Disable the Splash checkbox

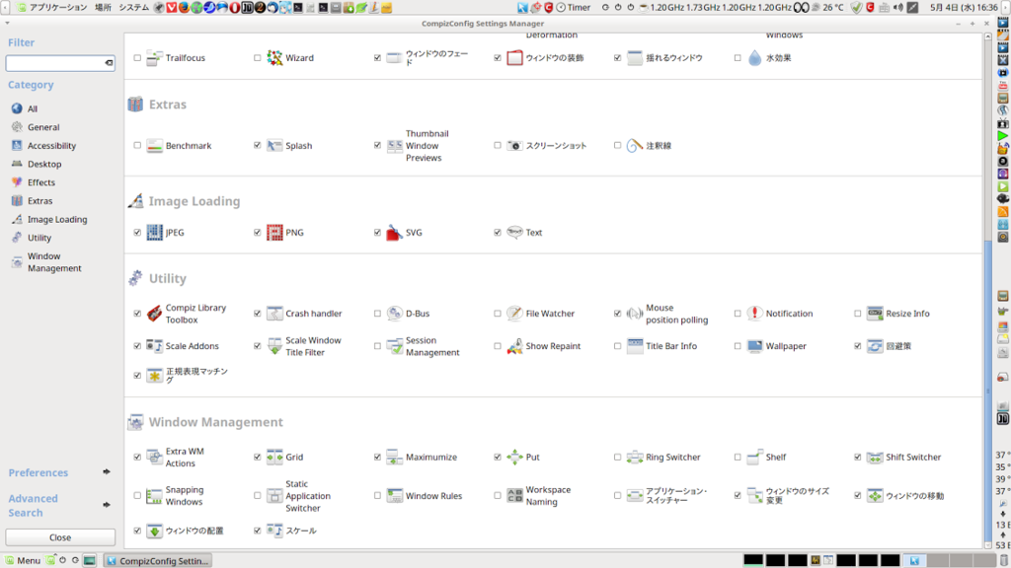coord(258,146)
